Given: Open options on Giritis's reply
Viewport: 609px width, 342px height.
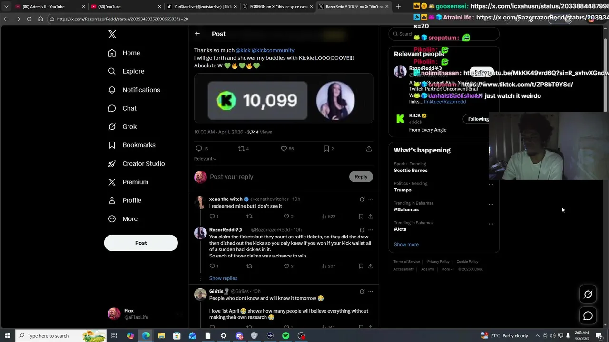Looking at the screenshot, I should point(371,291).
